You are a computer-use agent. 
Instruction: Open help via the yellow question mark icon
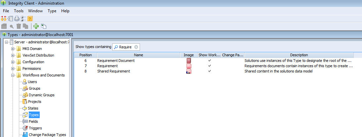click(30, 19)
